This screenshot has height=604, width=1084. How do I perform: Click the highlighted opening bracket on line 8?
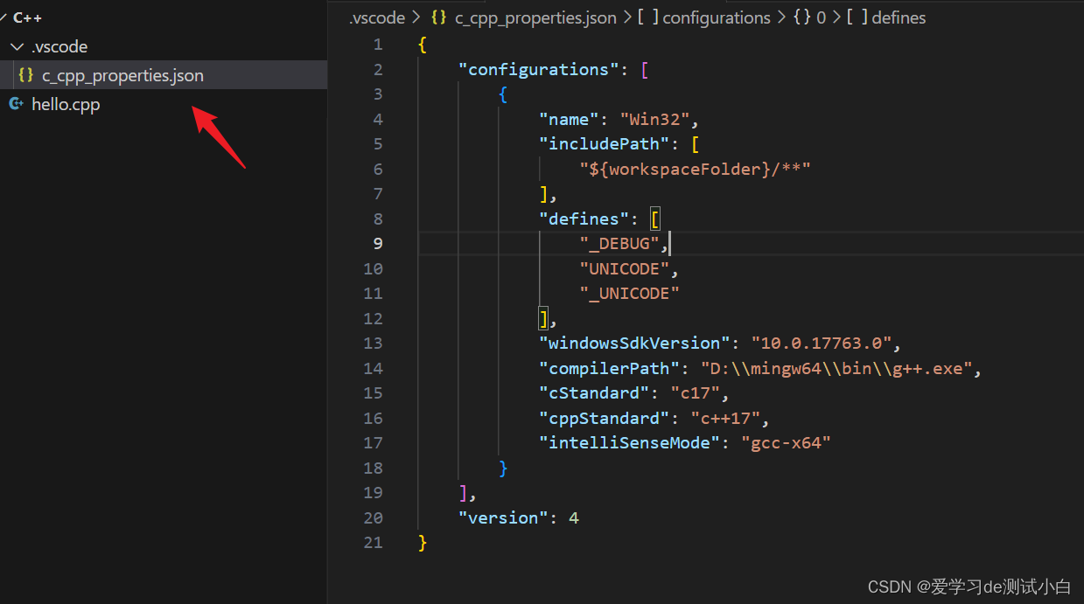tap(654, 219)
